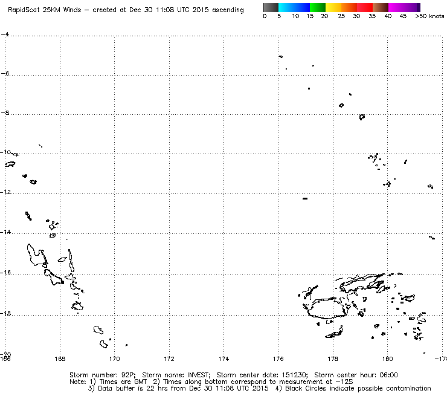Image resolution: width=447 pixels, height=393 pixels.
Task: Click the cyan segment of the wind legend
Action: [286, 7]
